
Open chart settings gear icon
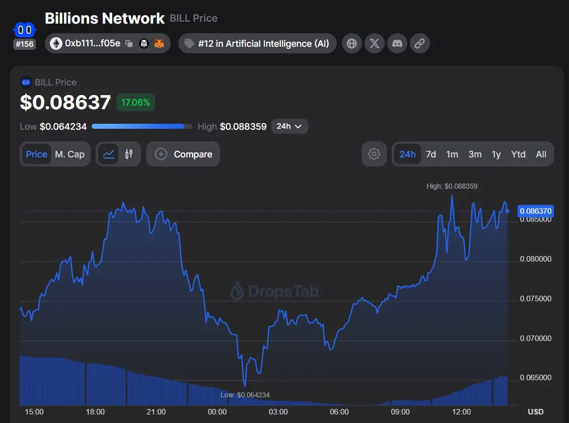coord(374,154)
